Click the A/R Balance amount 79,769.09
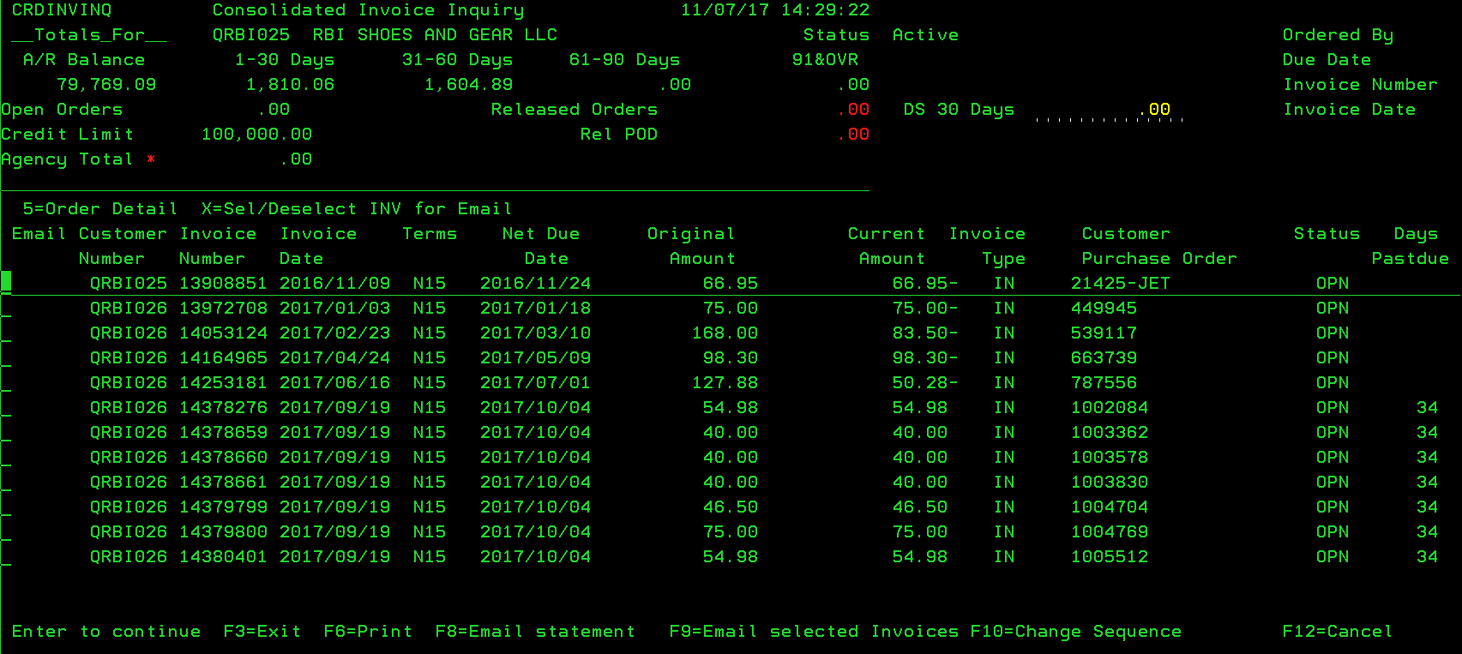Image resolution: width=1462 pixels, height=654 pixels. [x=106, y=85]
